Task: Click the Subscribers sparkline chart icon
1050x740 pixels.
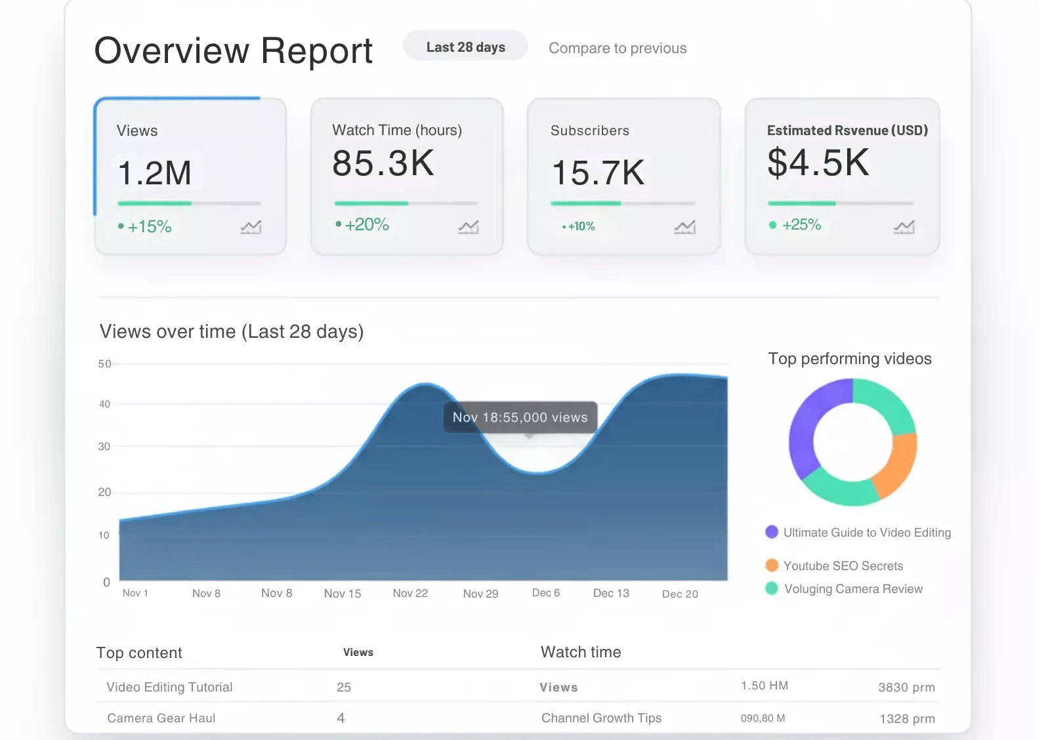Action: [685, 228]
